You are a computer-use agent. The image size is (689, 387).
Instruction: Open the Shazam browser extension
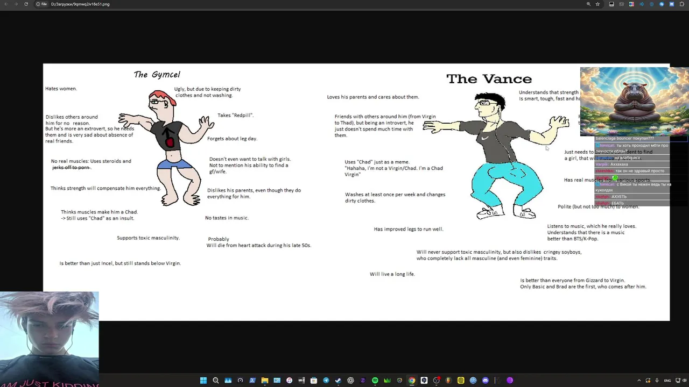click(x=662, y=4)
